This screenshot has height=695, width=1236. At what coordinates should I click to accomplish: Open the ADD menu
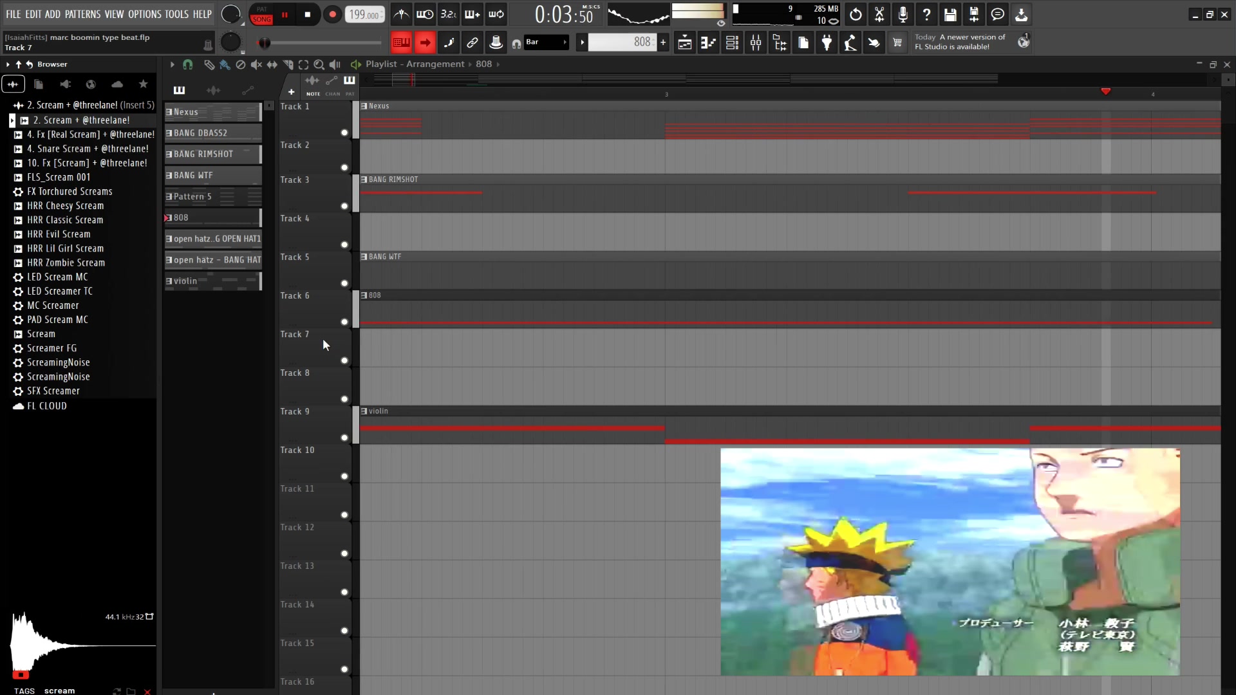tap(53, 14)
